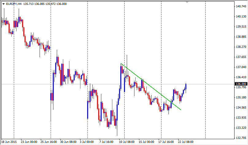Click the 18 Jun 2015 date label
This screenshot has width=248, height=145.
(9, 142)
